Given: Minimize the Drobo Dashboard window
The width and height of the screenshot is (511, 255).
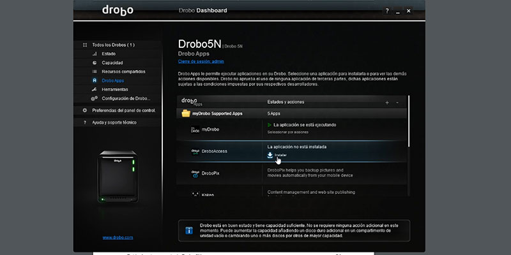Looking at the screenshot, I should point(397,11).
